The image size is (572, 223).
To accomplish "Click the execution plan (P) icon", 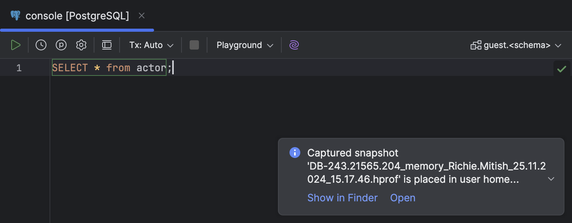I will tap(61, 45).
